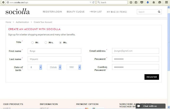
Task: Click the Password field
Action: (135, 59)
